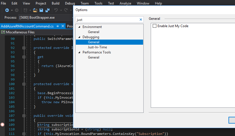
Task: Open the Help menu
Action: (158, 3)
